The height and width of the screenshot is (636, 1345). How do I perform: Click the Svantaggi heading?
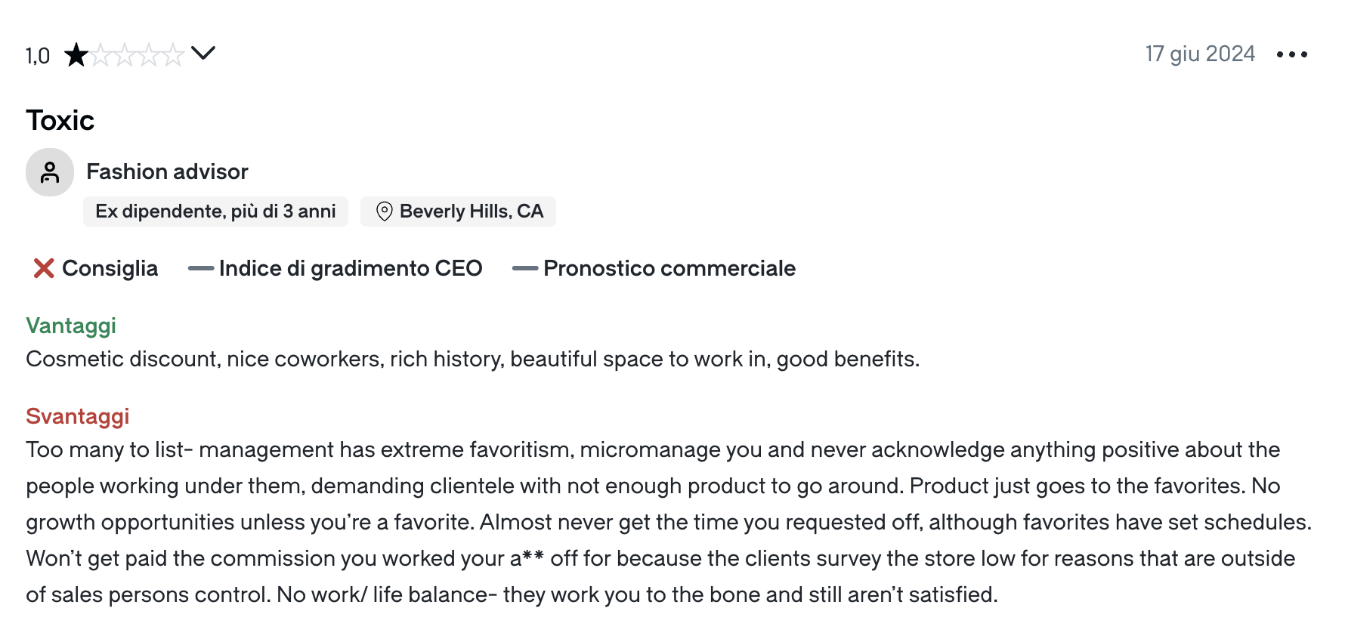tap(78, 416)
